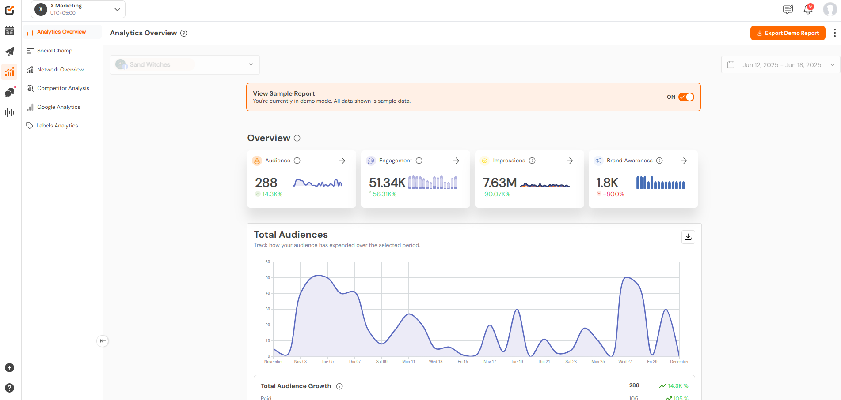This screenshot has width=841, height=400.
Task: Go to Network Overview section
Action: tap(60, 70)
